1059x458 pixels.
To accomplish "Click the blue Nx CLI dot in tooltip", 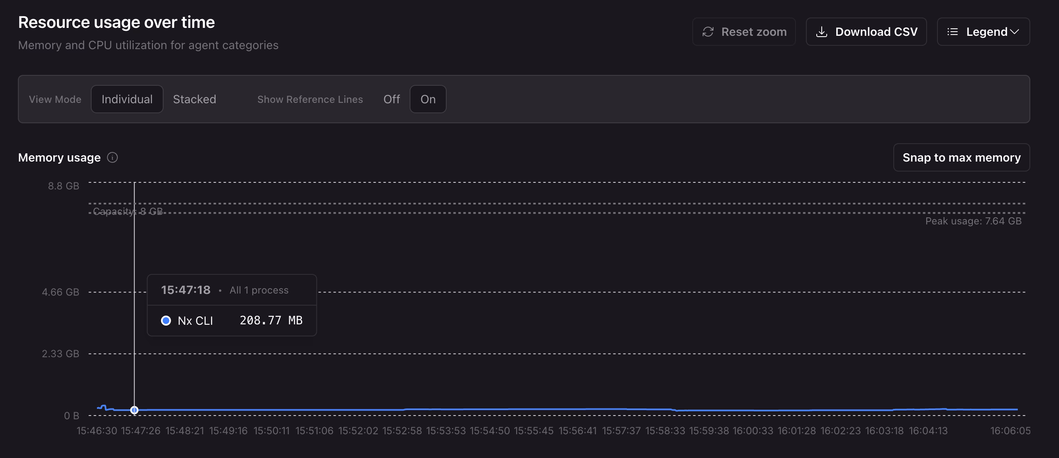I will pyautogui.click(x=166, y=321).
